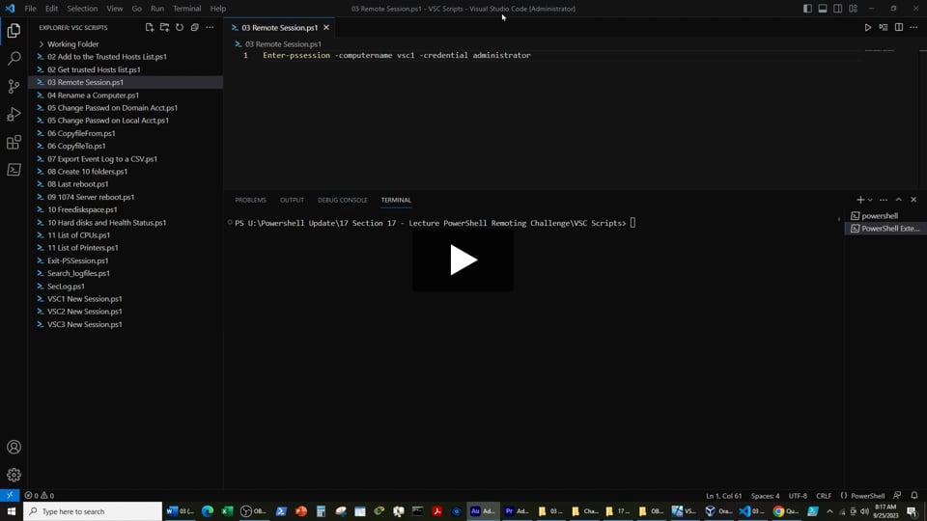This screenshot has height=521, width=927.
Task: Click the New File icon in Explorer
Action: (150, 28)
